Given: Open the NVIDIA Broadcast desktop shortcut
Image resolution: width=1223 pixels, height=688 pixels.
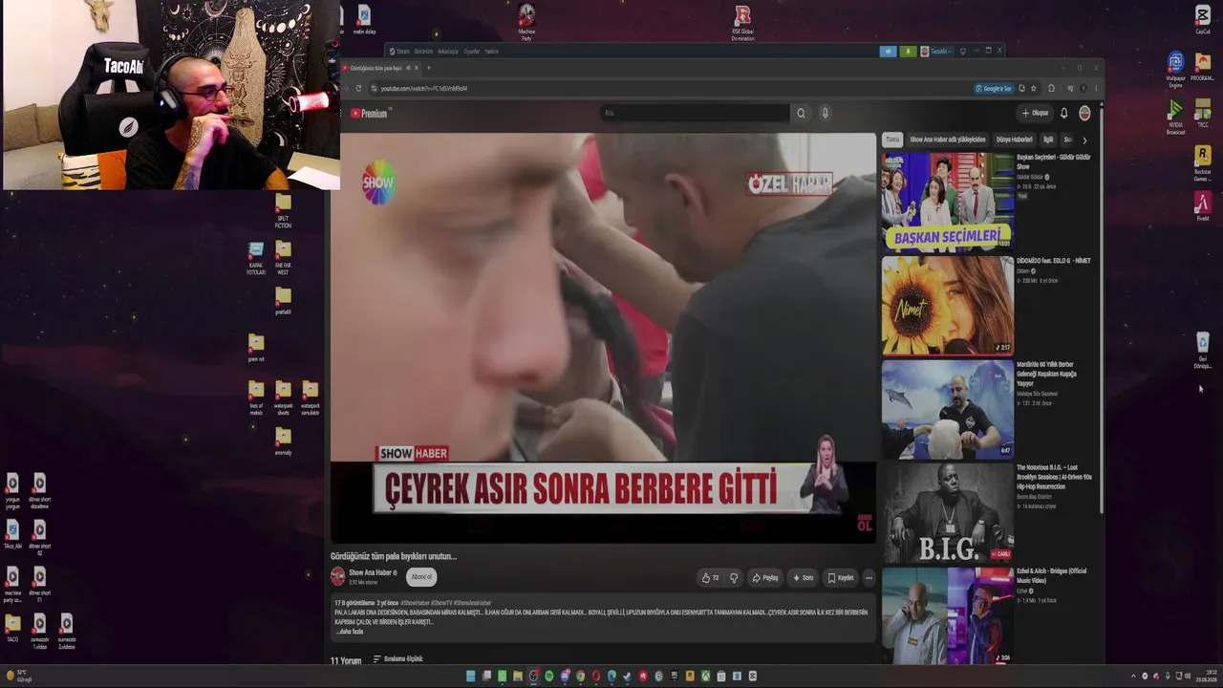Looking at the screenshot, I should click(1176, 117).
